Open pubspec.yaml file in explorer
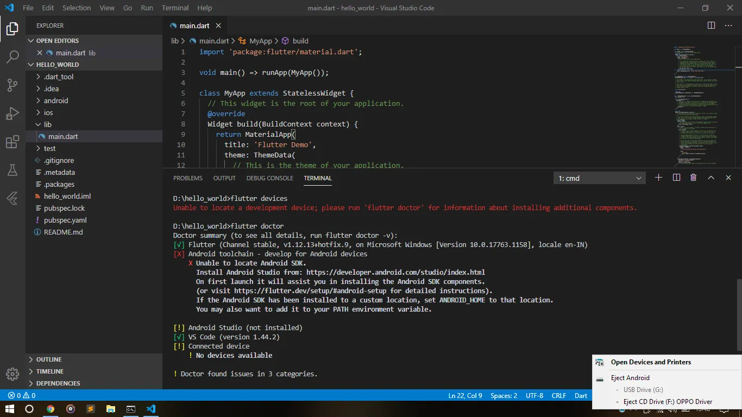 tap(65, 220)
